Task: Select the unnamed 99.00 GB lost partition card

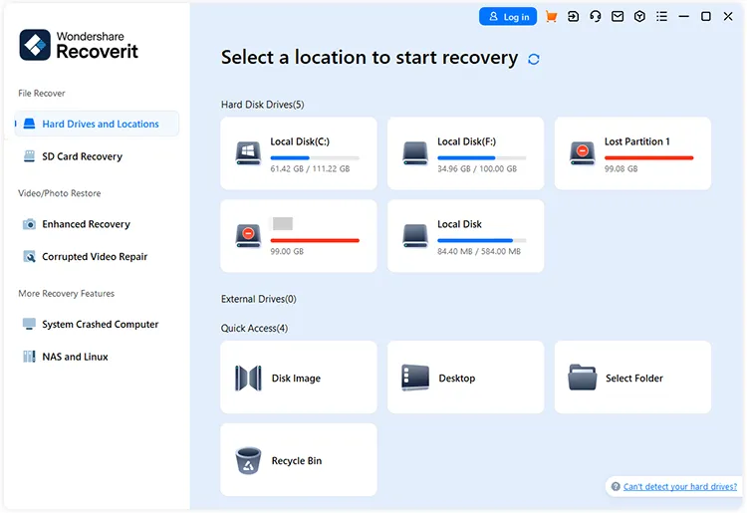Action: pos(299,236)
